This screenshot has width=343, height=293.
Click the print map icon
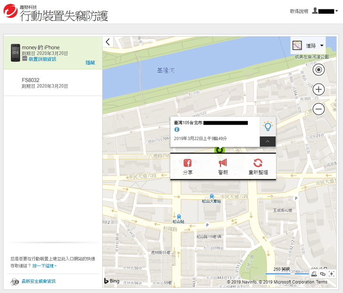tap(314, 274)
